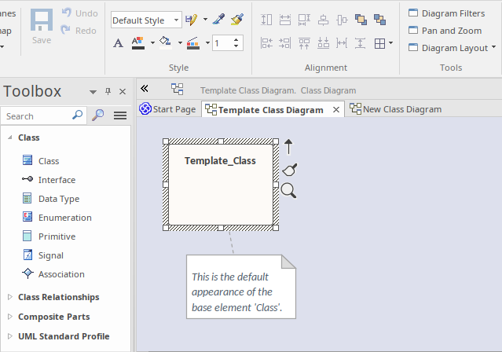Click the toolbox search magnifier button
Screen dimensions: 502x352
tap(98, 115)
